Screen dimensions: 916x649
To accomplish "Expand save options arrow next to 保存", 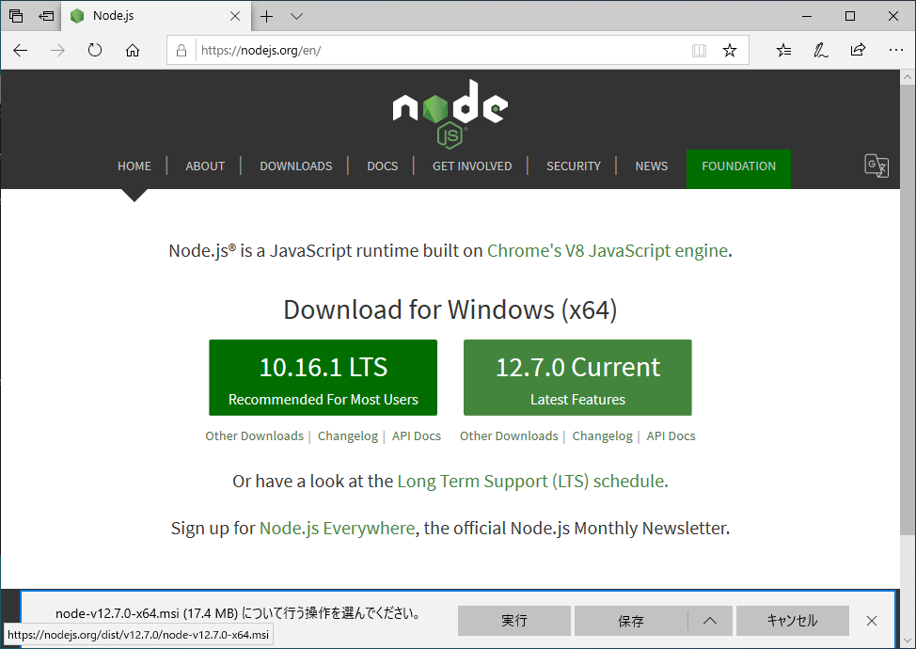I will [x=710, y=621].
